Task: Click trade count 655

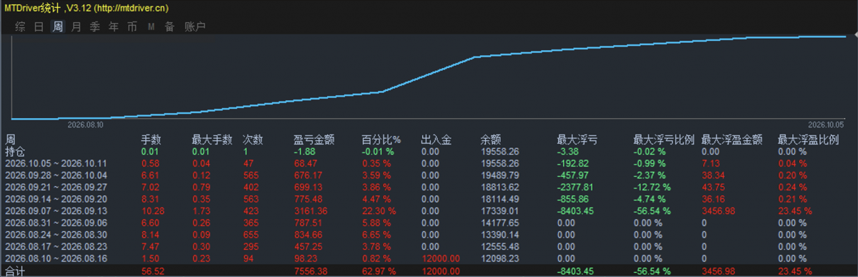Action: click(250, 234)
